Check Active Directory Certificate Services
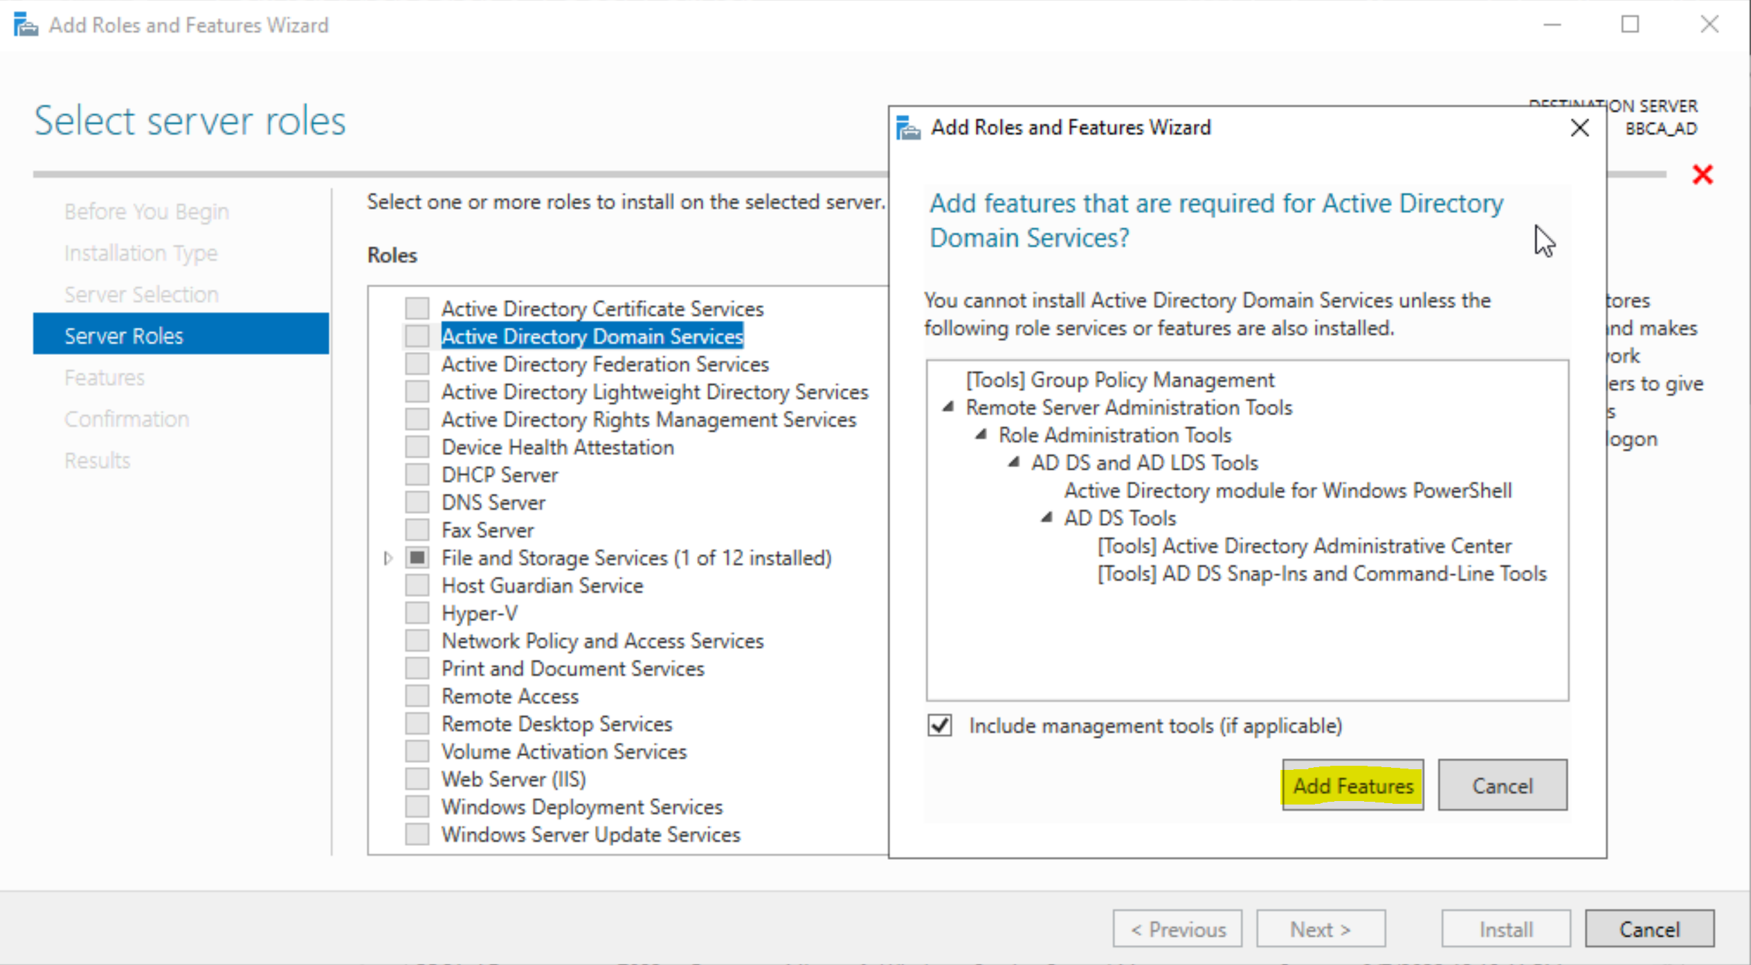The height and width of the screenshot is (965, 1751). point(417,308)
